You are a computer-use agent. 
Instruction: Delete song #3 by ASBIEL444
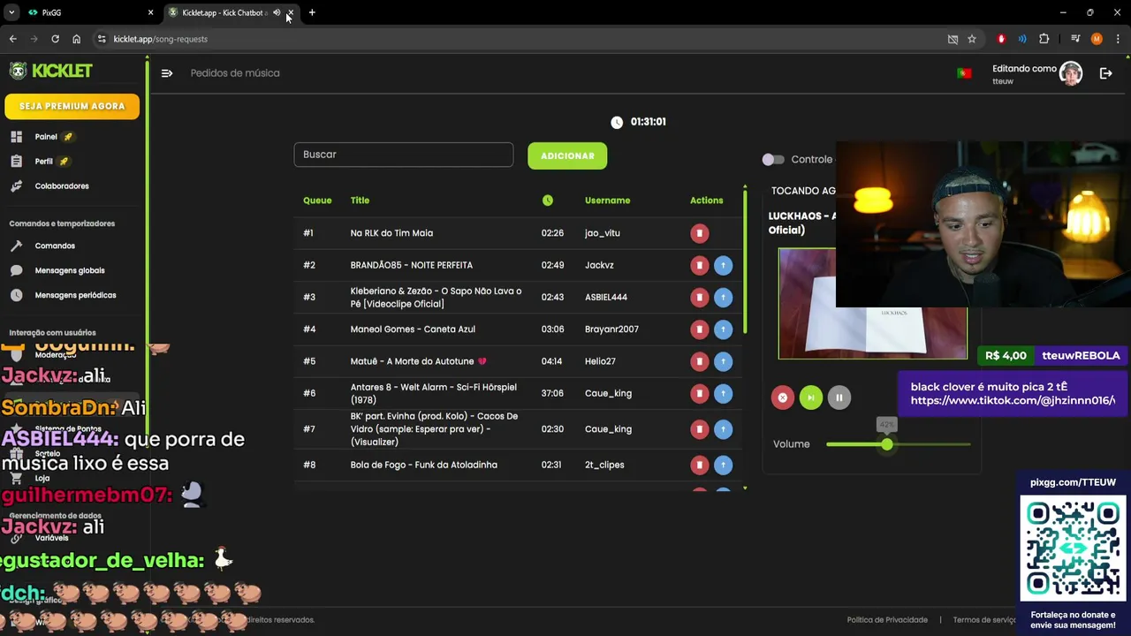click(699, 297)
